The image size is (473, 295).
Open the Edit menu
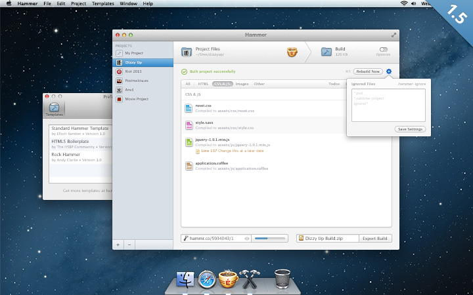61,4
